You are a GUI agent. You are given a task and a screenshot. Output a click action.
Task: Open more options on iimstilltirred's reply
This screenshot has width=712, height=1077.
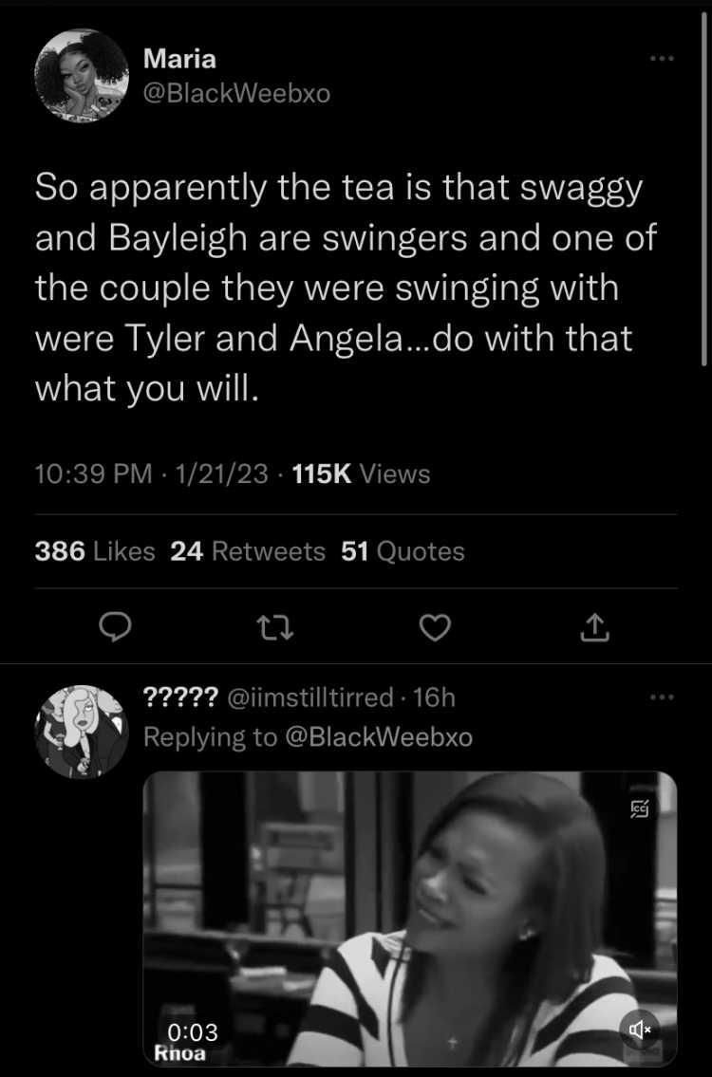click(x=664, y=697)
